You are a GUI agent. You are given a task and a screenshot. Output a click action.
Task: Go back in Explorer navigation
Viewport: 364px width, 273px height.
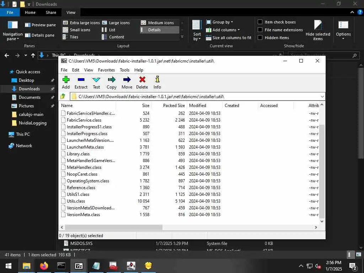[7, 55]
